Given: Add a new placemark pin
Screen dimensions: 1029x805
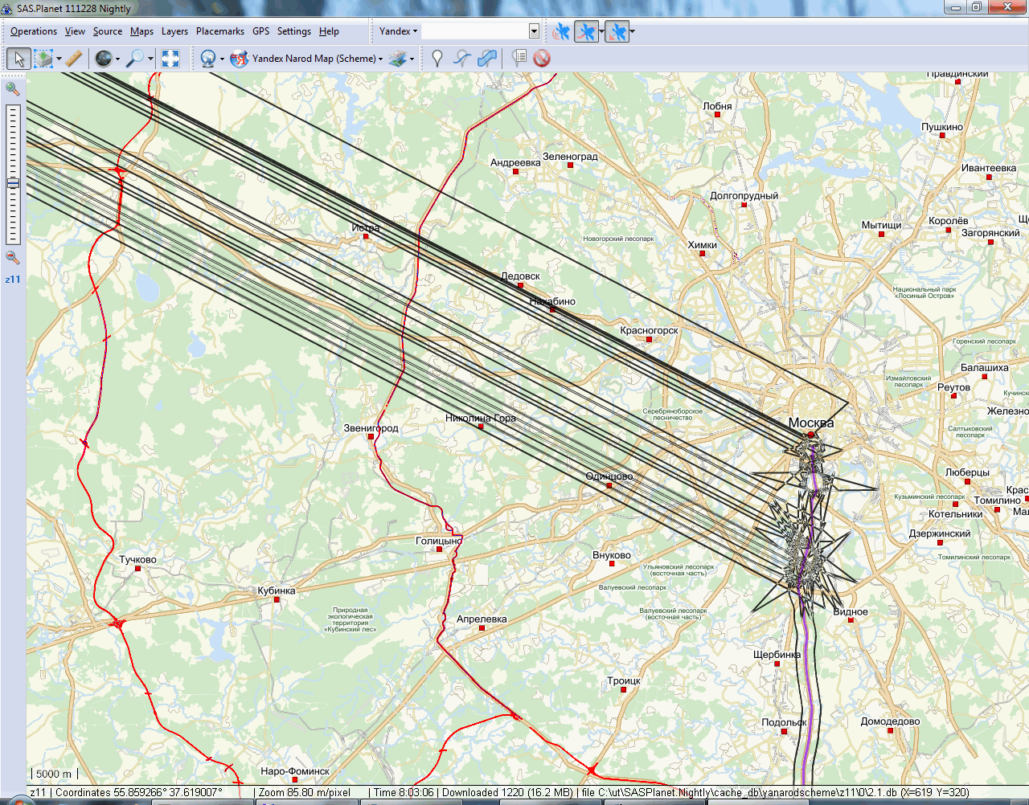Looking at the screenshot, I should tap(437, 59).
